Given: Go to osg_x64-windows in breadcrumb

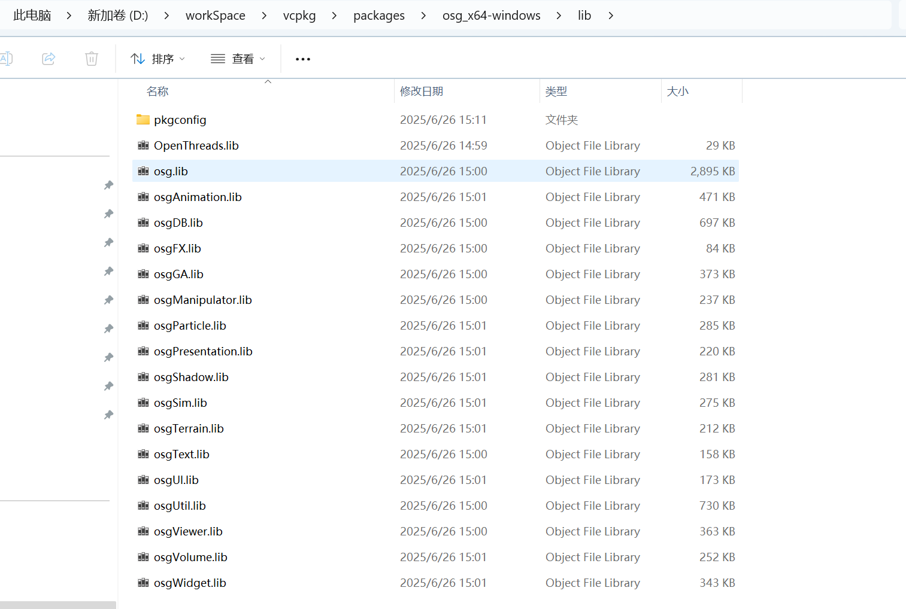Looking at the screenshot, I should 492,16.
